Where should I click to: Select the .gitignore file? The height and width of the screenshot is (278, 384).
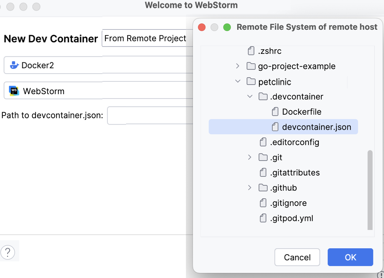288,203
